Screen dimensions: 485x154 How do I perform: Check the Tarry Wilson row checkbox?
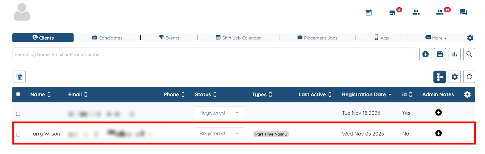pos(18,134)
